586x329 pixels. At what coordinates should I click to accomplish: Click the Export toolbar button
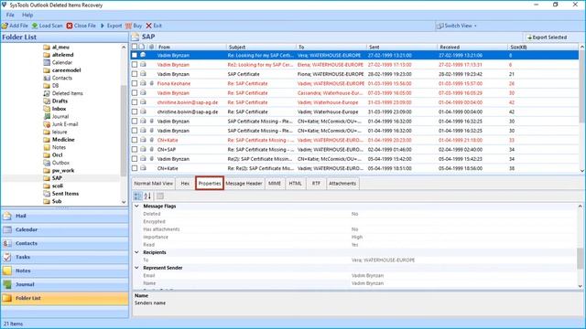(x=111, y=26)
